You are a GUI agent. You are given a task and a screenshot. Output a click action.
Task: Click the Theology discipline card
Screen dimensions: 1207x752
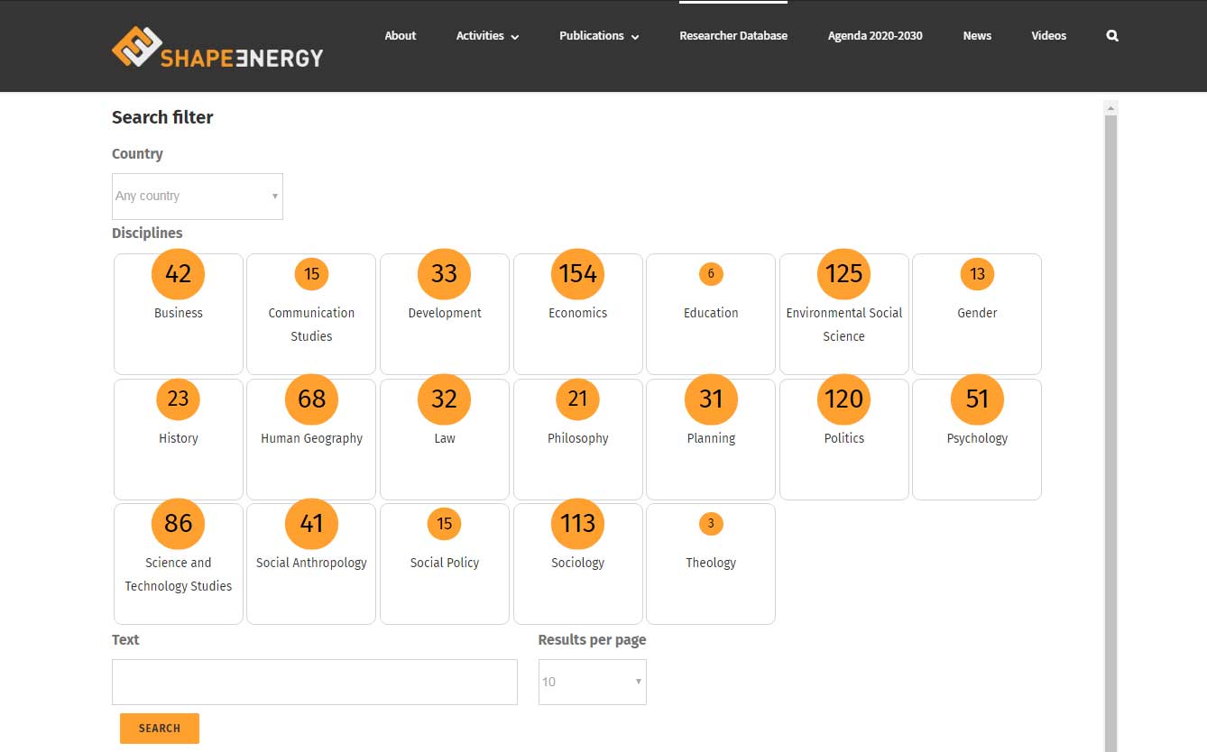pos(711,564)
